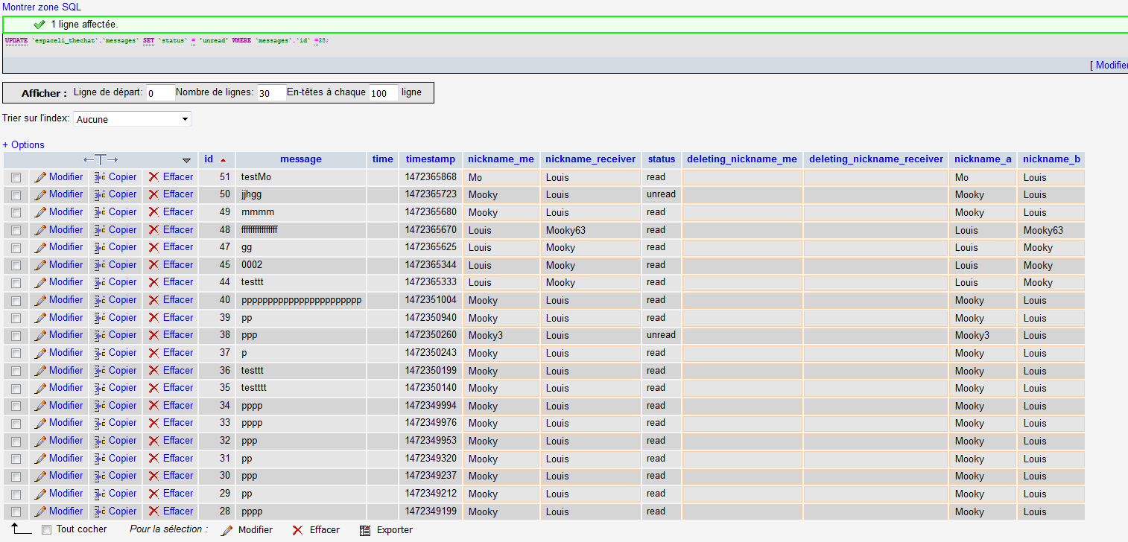The height and width of the screenshot is (542, 1128).
Task: Click the red X delete icon for row id 31
Action: (153, 459)
